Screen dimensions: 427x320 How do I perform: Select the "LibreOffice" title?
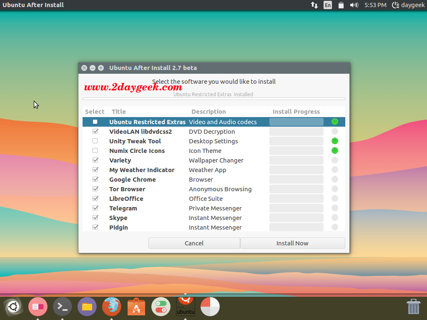point(126,199)
